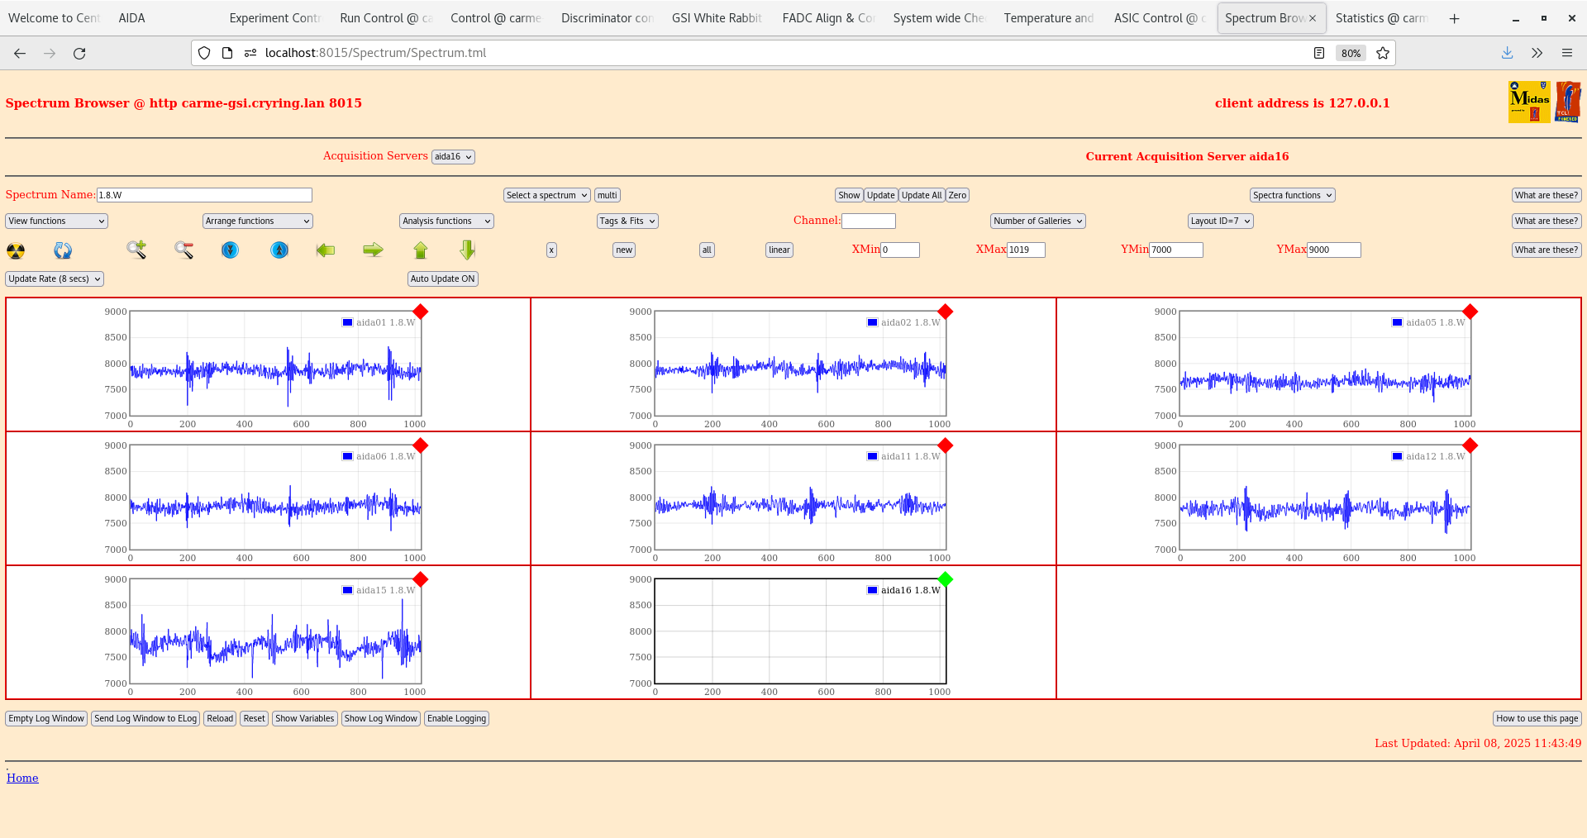Go back with browser back arrow
This screenshot has height=838, width=1587.
(20, 53)
